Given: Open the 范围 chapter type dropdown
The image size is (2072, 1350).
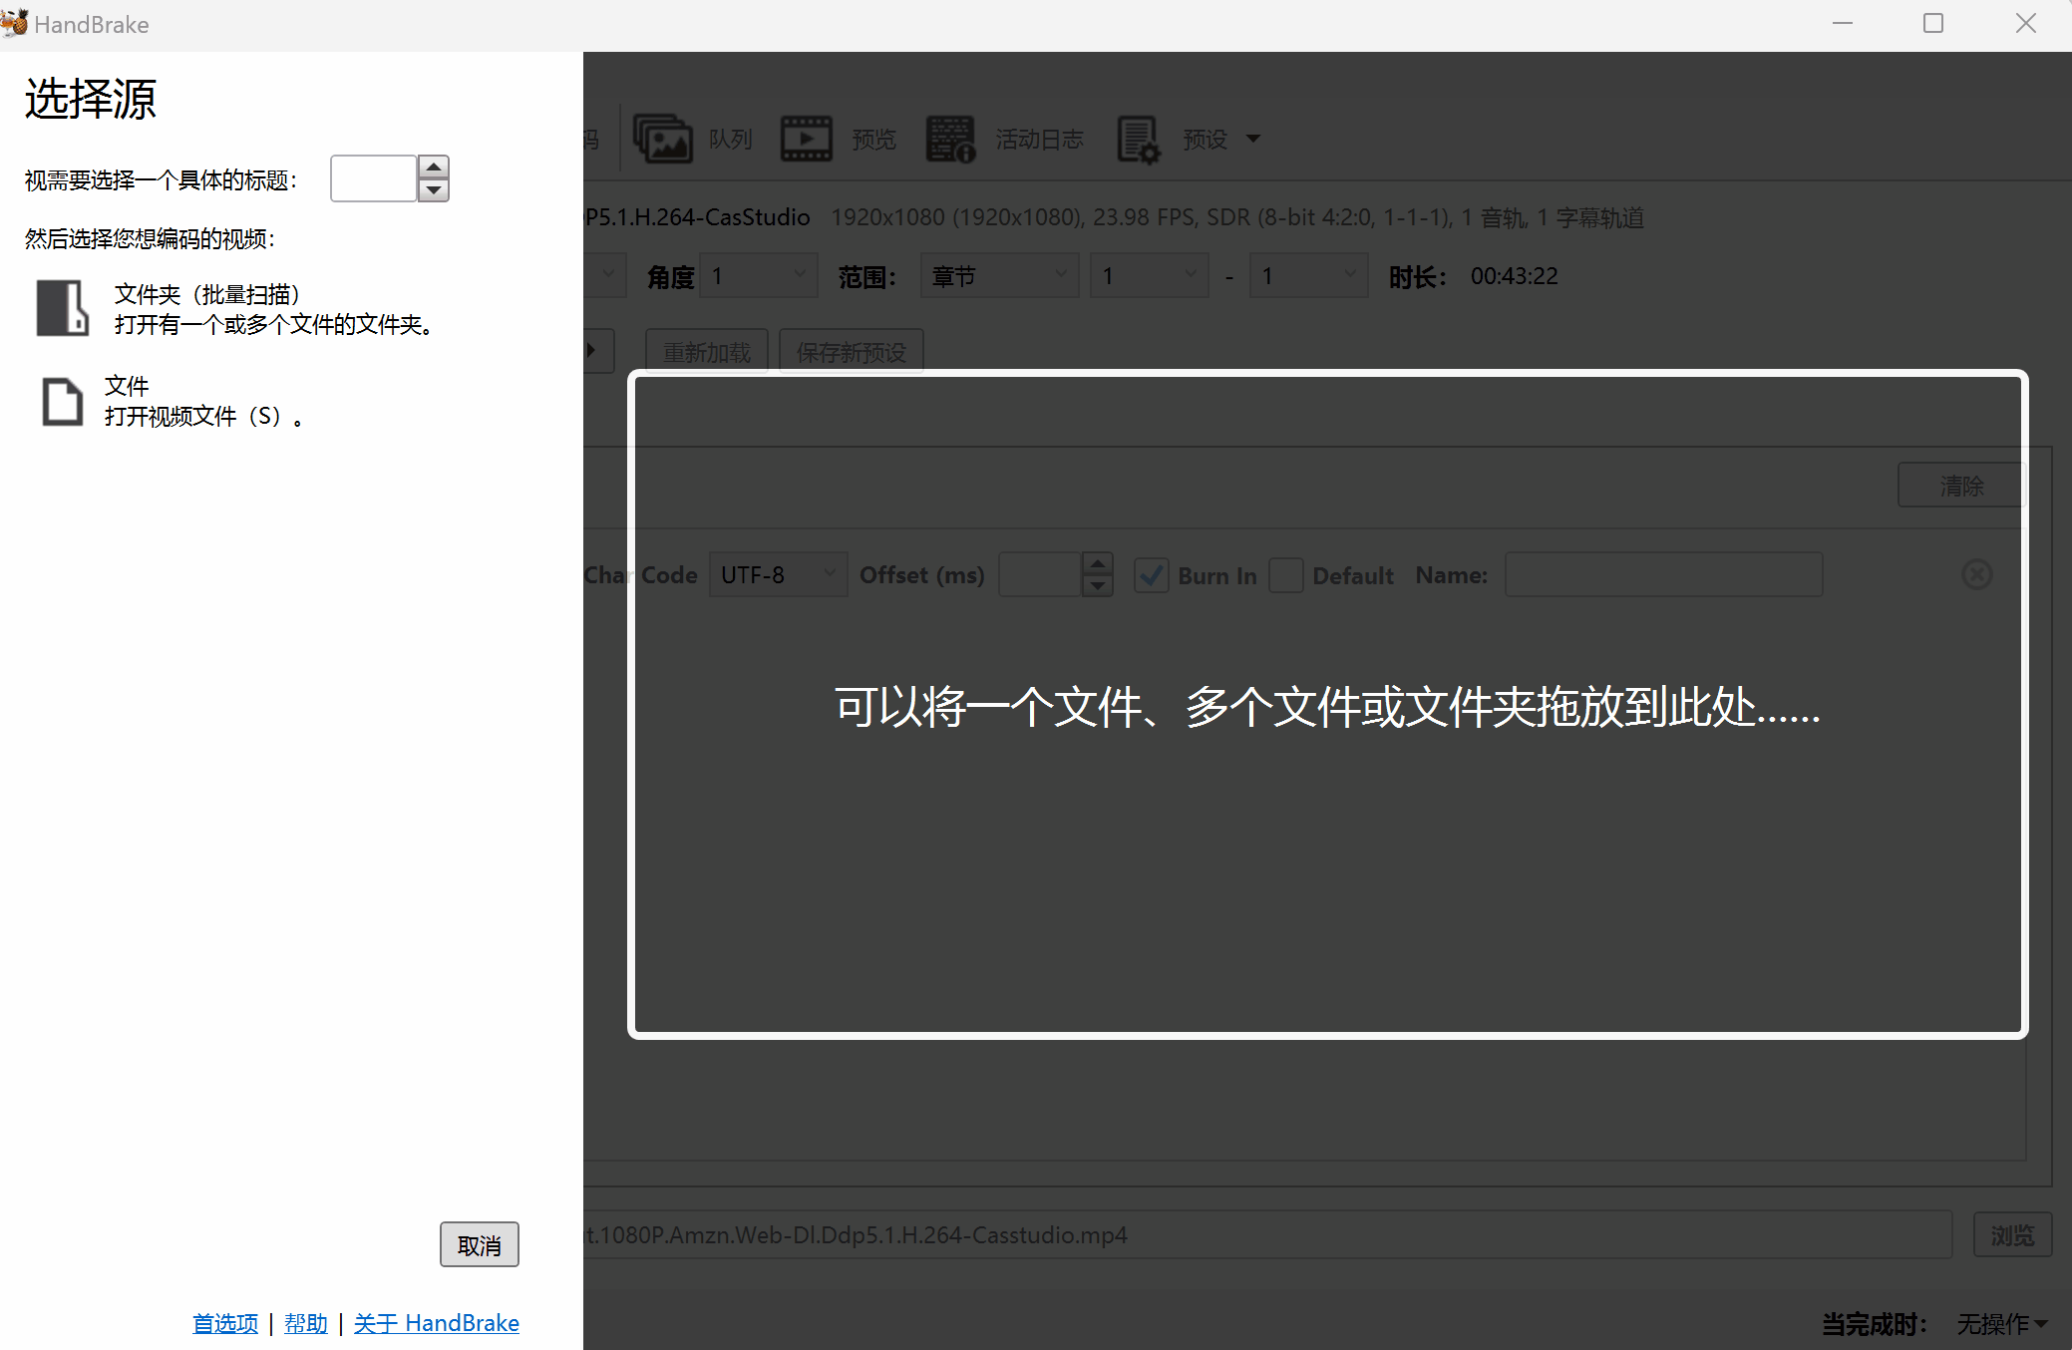Looking at the screenshot, I should coord(998,275).
